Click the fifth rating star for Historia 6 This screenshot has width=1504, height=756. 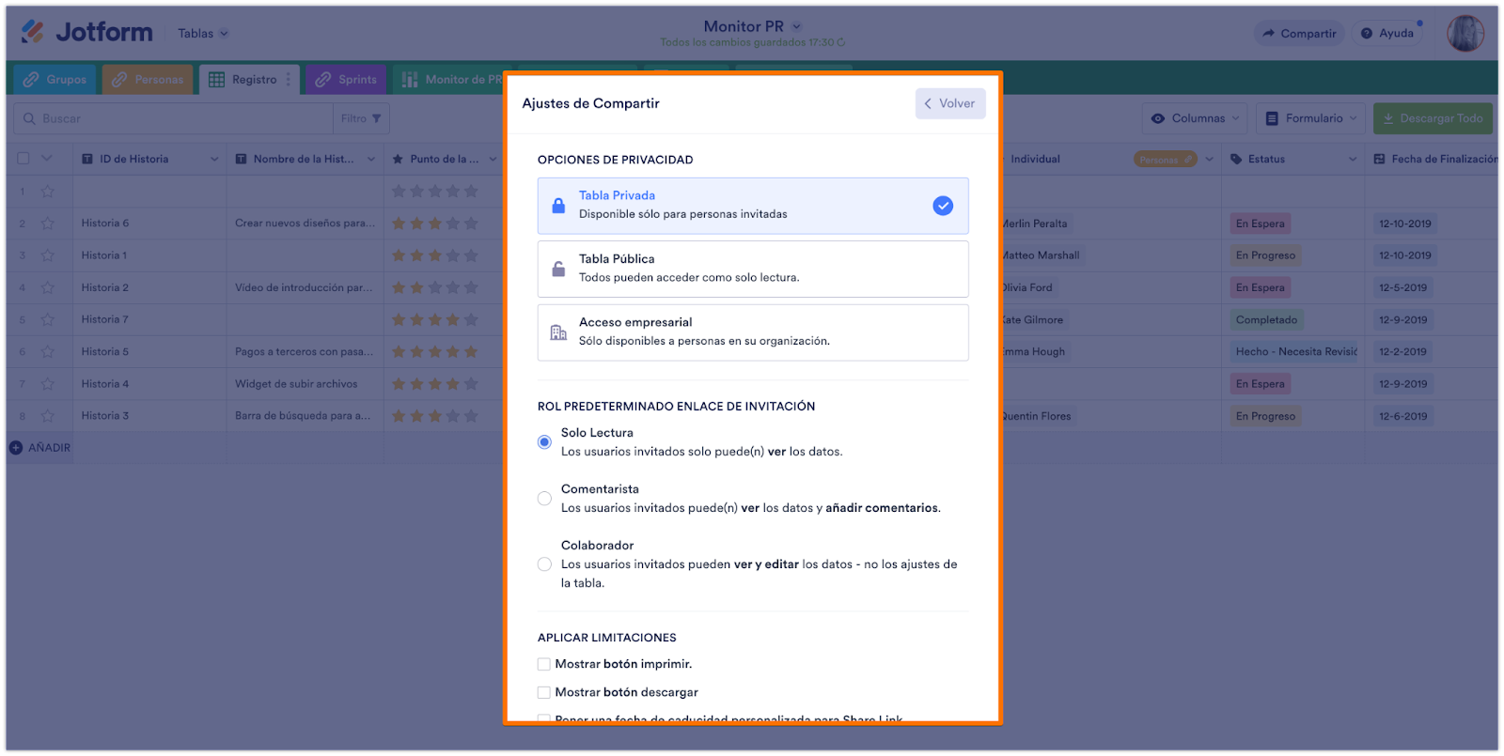click(x=471, y=224)
